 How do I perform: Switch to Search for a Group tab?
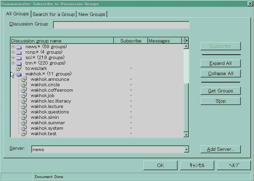(x=54, y=14)
